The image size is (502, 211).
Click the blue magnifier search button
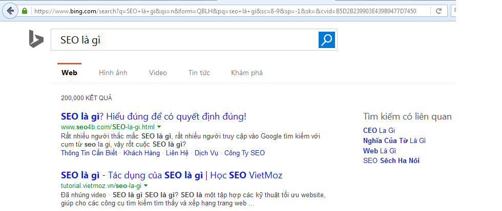point(327,39)
